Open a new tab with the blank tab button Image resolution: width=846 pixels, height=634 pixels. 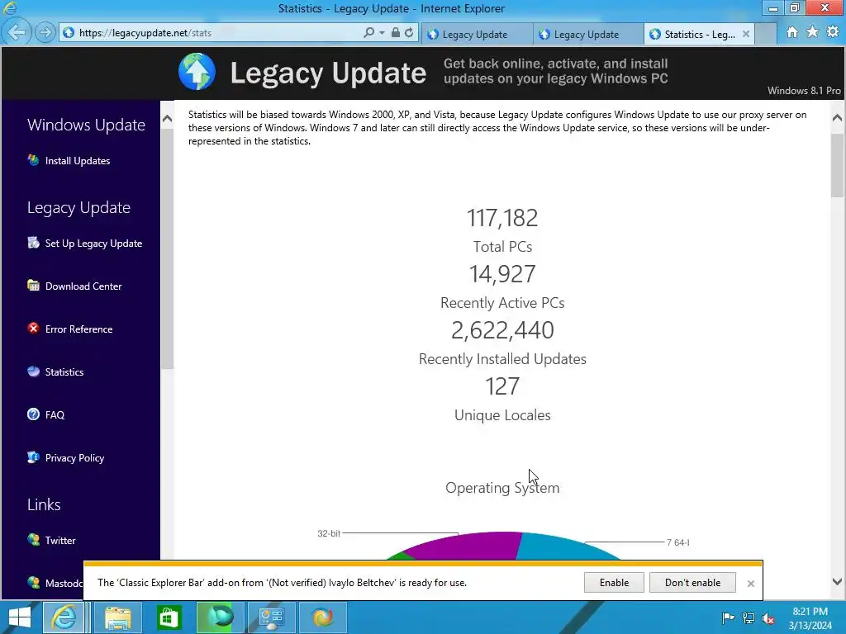tap(765, 34)
